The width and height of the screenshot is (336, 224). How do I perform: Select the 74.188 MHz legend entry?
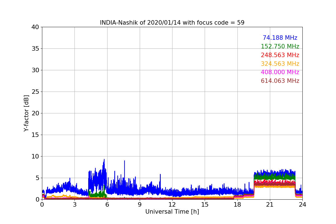pos(280,38)
